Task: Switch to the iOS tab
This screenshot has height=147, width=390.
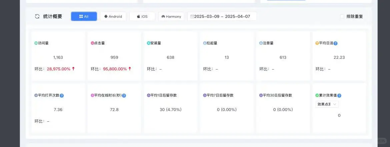Action: tap(142, 16)
